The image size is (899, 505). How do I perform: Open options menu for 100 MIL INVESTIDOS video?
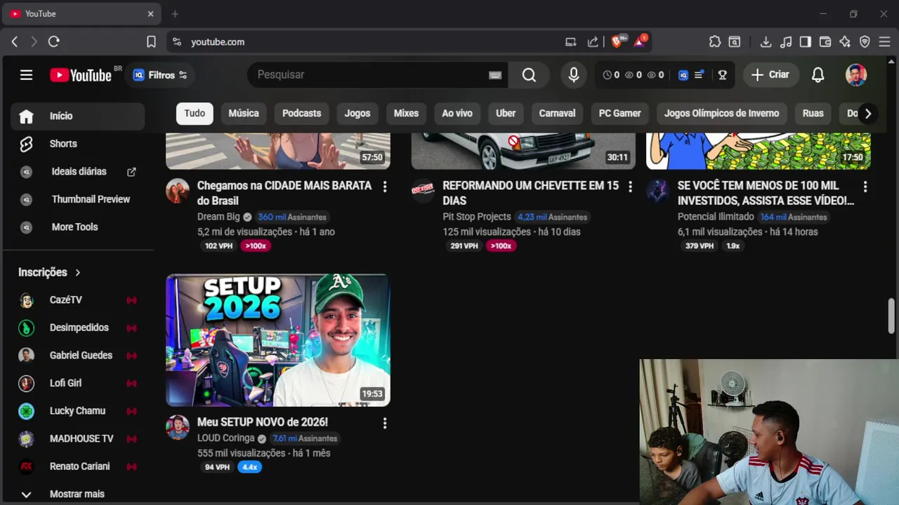point(865,187)
